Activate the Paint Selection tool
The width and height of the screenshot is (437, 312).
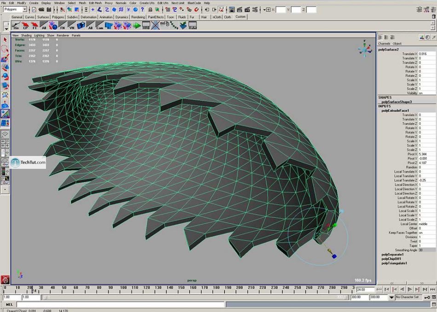pyautogui.click(x=5, y=58)
